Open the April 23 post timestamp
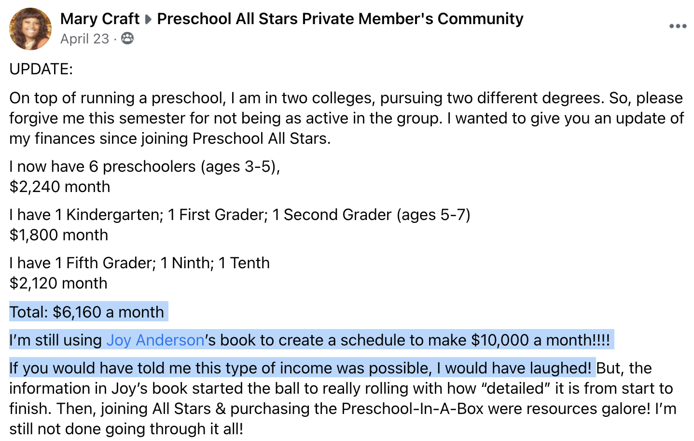694x441 pixels. click(85, 39)
